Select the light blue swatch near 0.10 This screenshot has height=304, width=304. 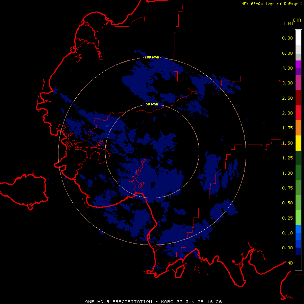click(x=298, y=229)
